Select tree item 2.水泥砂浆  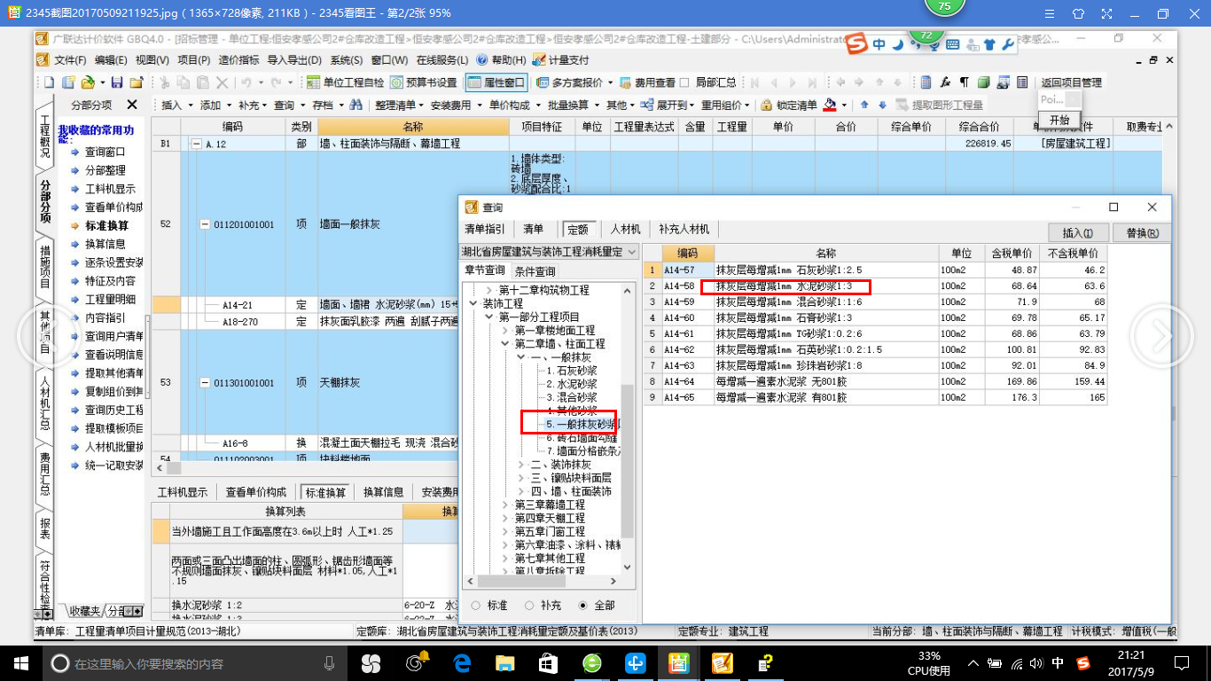(x=572, y=384)
